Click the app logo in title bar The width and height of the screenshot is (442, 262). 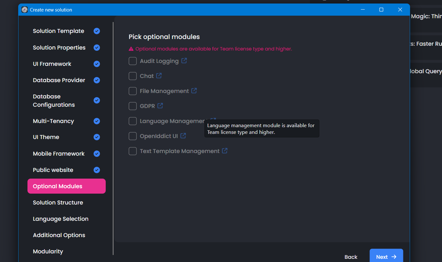point(25,10)
